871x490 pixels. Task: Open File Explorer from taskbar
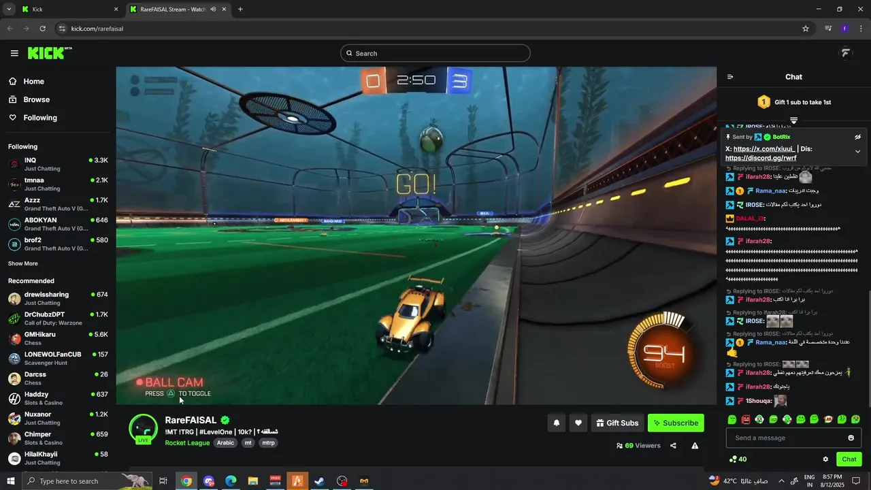click(253, 481)
